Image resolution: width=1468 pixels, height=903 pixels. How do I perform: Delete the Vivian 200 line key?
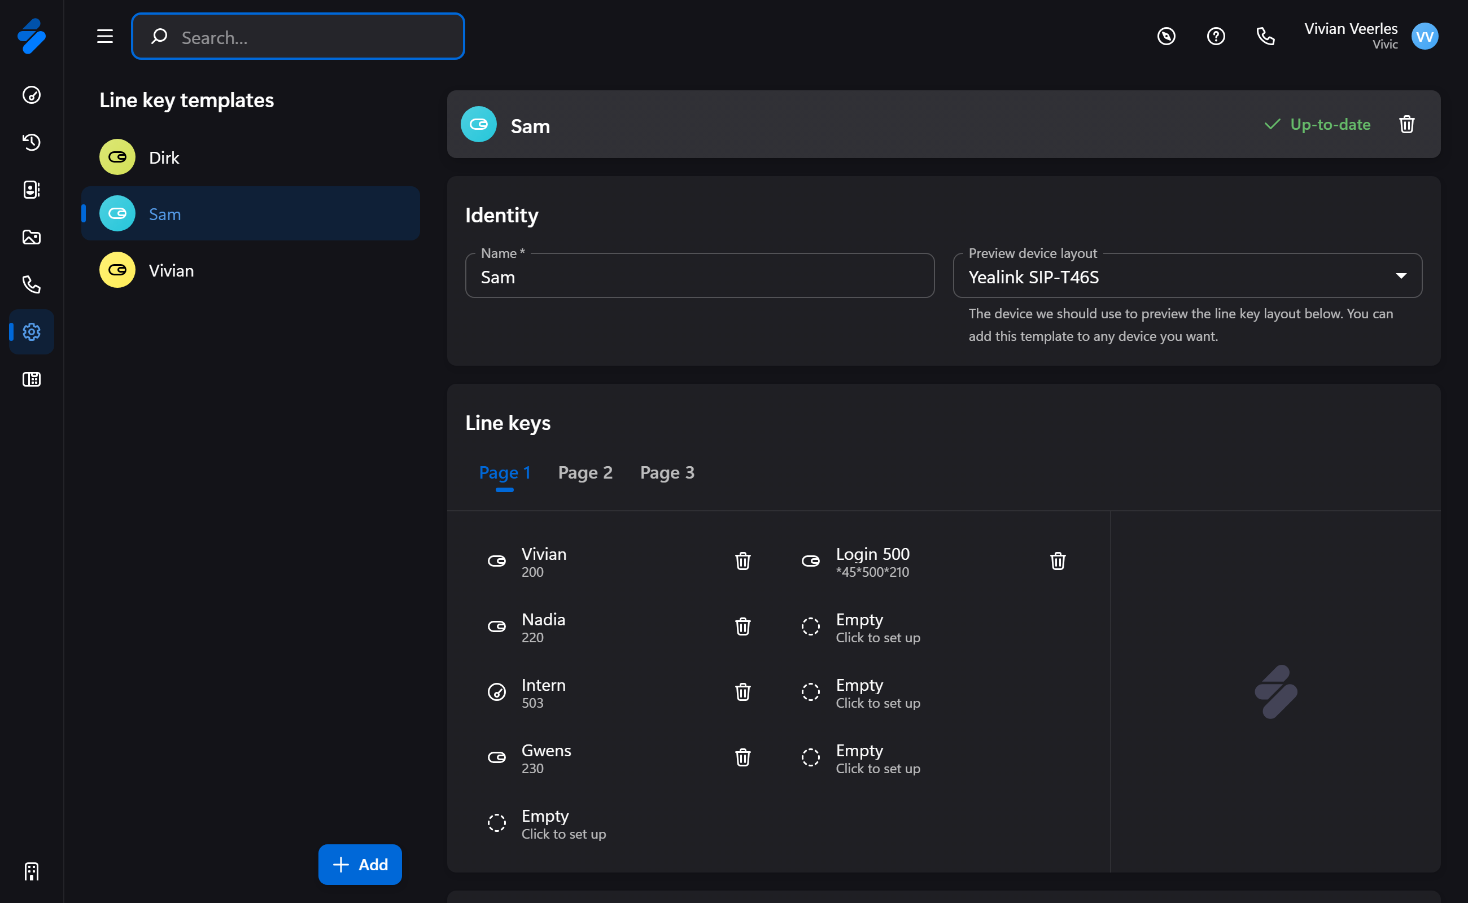point(742,561)
